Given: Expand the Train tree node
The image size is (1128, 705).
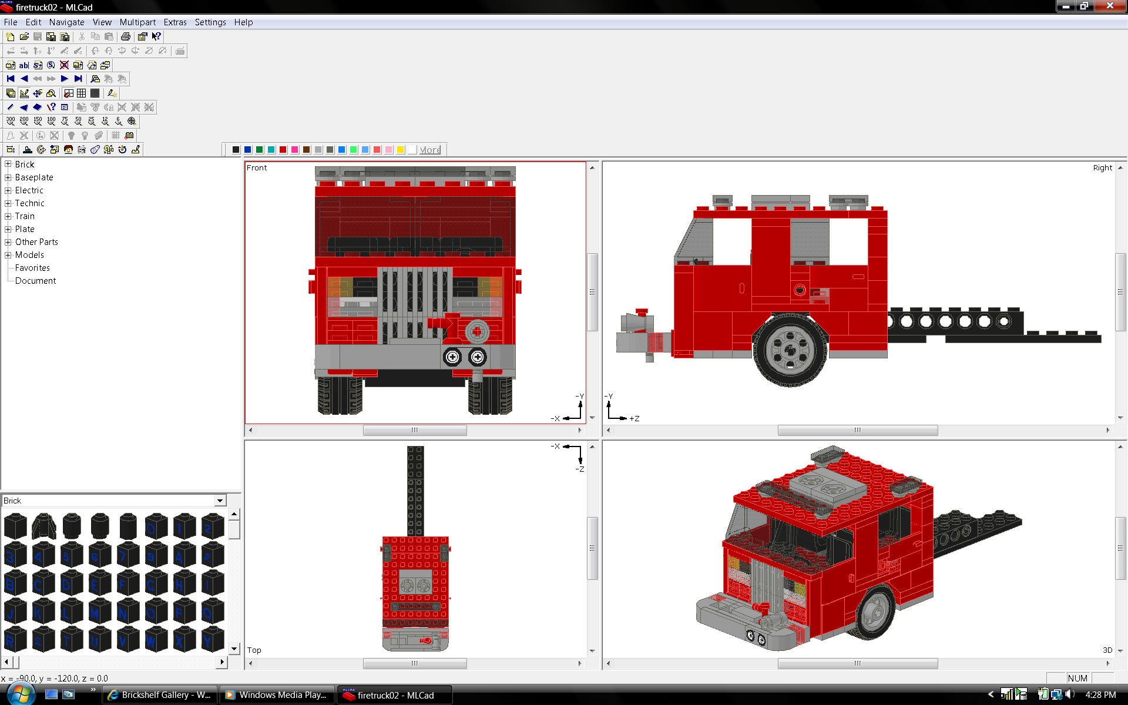Looking at the screenshot, I should click(8, 216).
